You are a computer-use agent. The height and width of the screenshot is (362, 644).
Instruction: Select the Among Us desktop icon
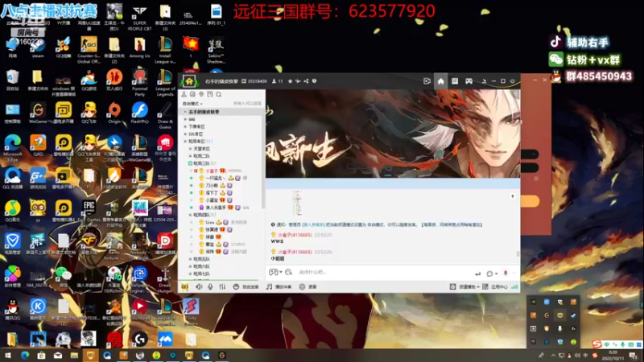point(139,47)
